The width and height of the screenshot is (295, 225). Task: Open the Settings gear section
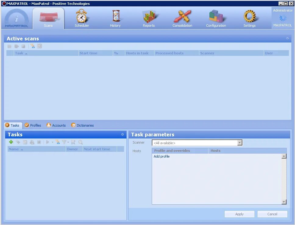coord(250,19)
